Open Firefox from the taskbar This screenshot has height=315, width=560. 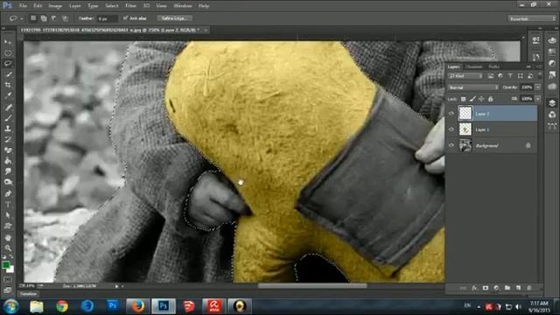(137, 306)
